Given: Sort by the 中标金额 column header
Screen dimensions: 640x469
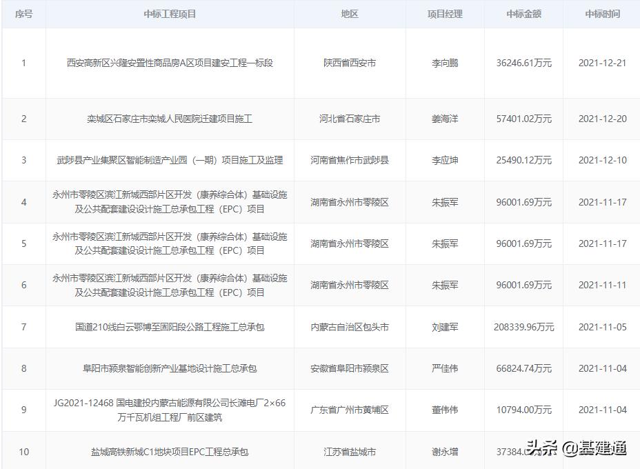Looking at the screenshot, I should 523,14.
